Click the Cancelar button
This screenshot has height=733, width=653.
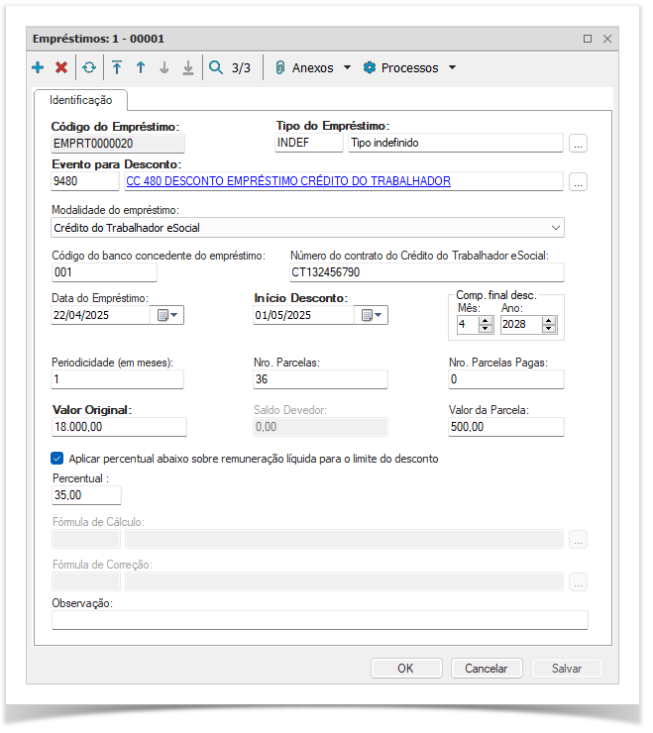click(x=486, y=669)
